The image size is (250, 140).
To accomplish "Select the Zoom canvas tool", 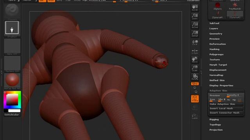I will click(x=195, y=16).
